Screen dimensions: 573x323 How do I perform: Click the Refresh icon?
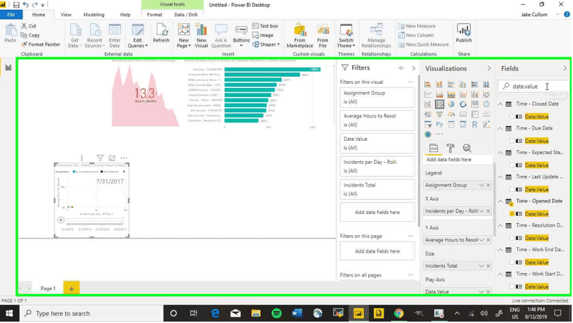[x=161, y=33]
